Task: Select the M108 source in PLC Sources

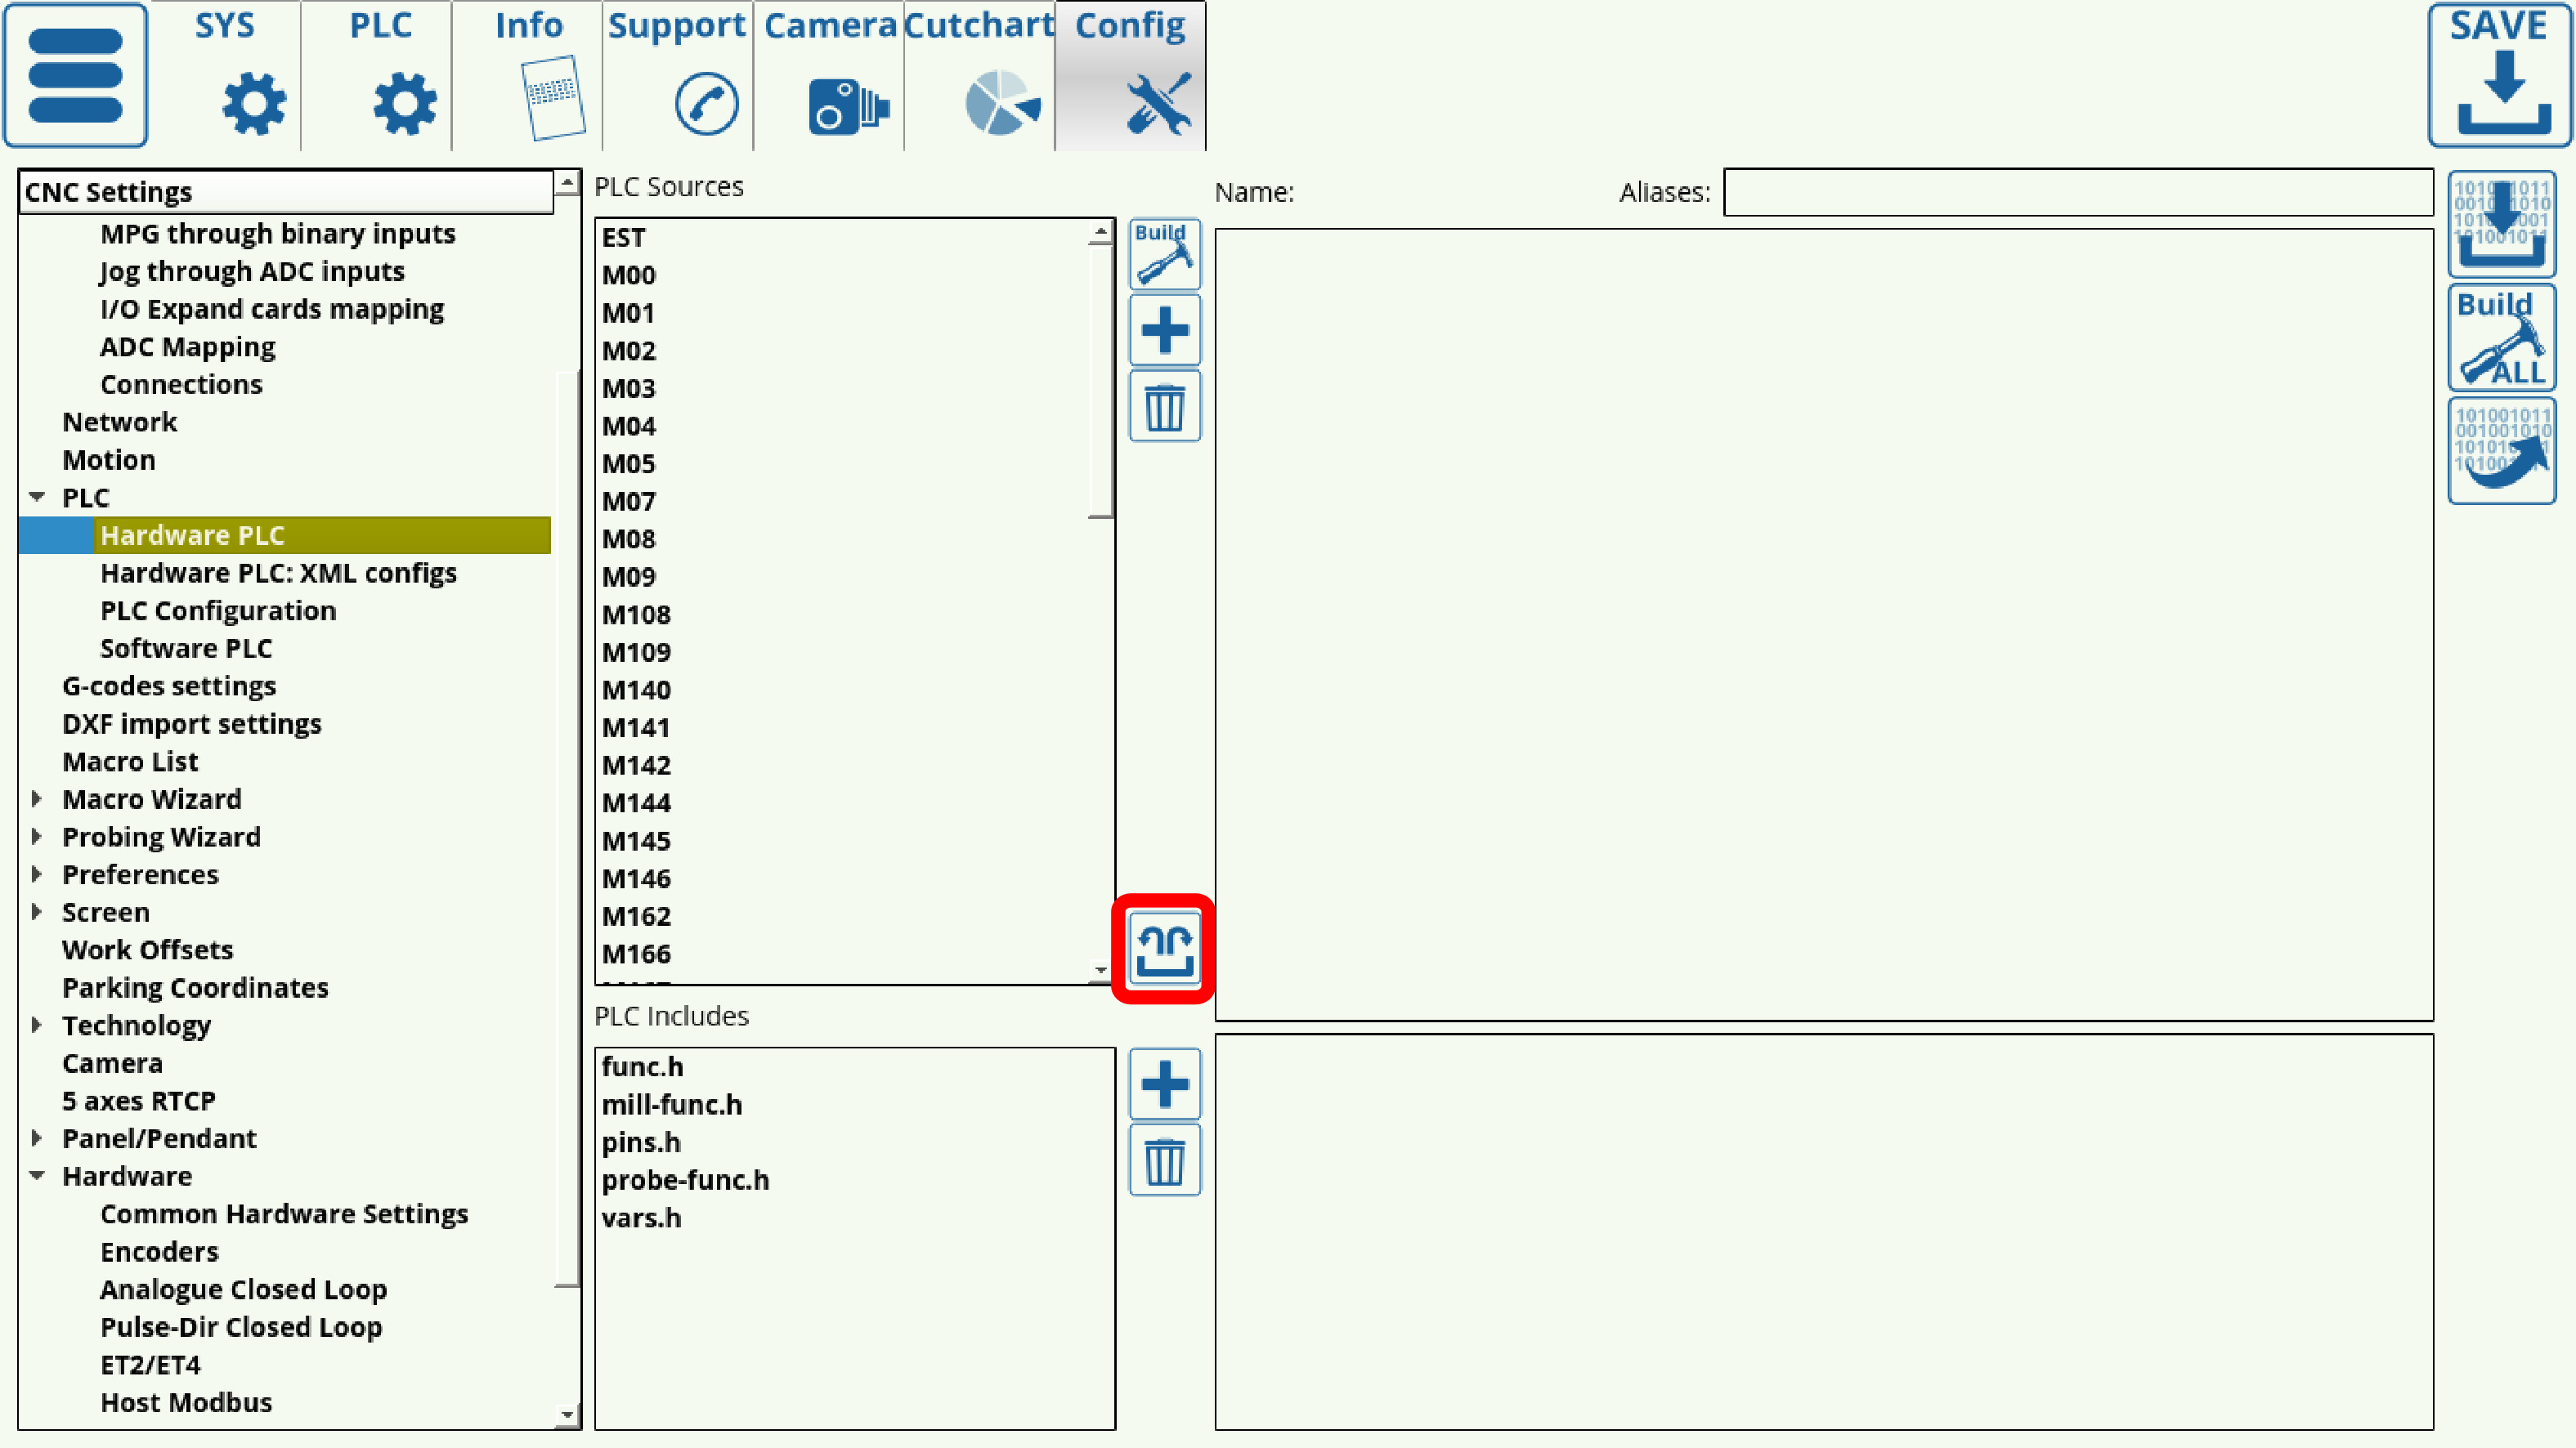Action: [x=637, y=614]
